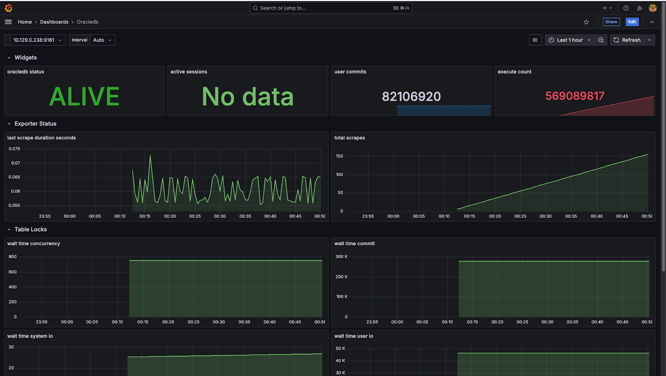
Task: Open the dashboard links list icon
Action: click(535, 40)
